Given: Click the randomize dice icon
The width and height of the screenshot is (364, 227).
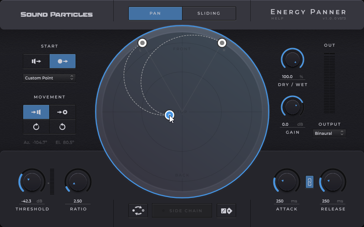Looking at the screenshot, I should coord(226,211).
